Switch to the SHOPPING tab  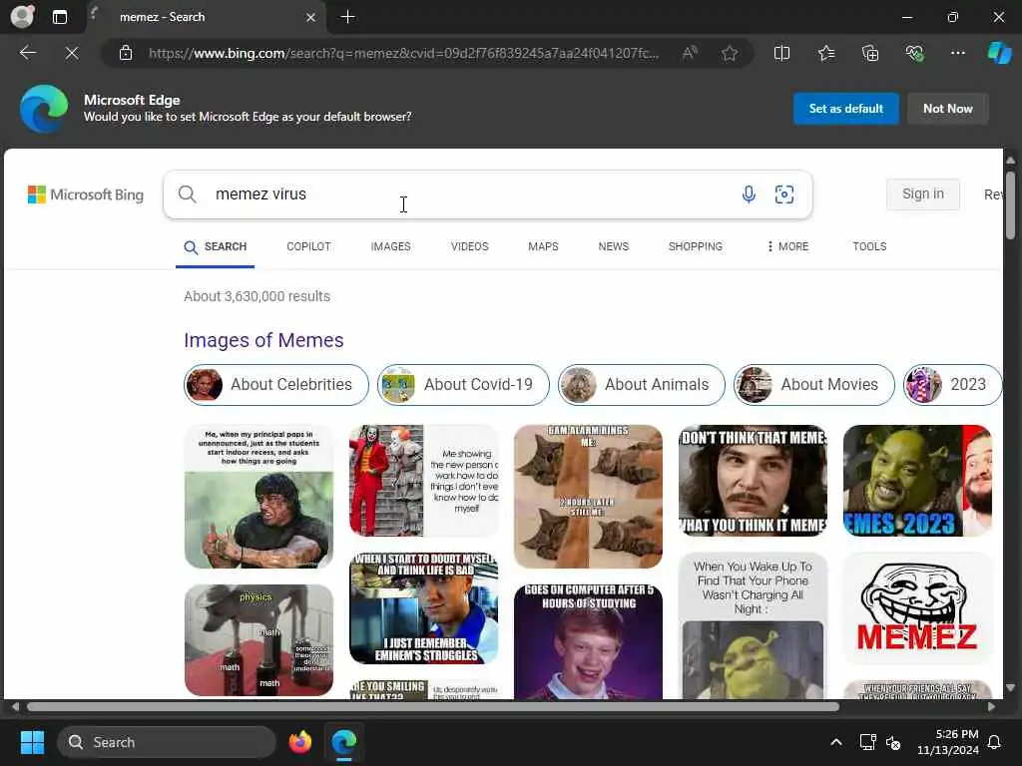(696, 247)
